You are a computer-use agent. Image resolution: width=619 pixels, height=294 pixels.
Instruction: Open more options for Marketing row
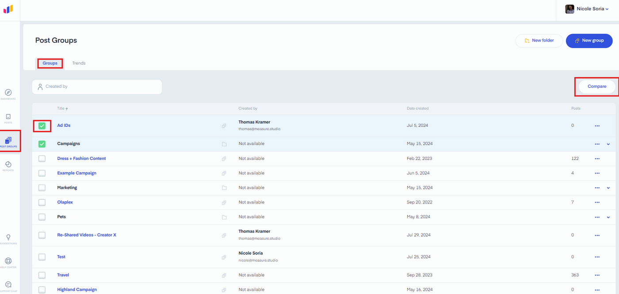(x=597, y=188)
